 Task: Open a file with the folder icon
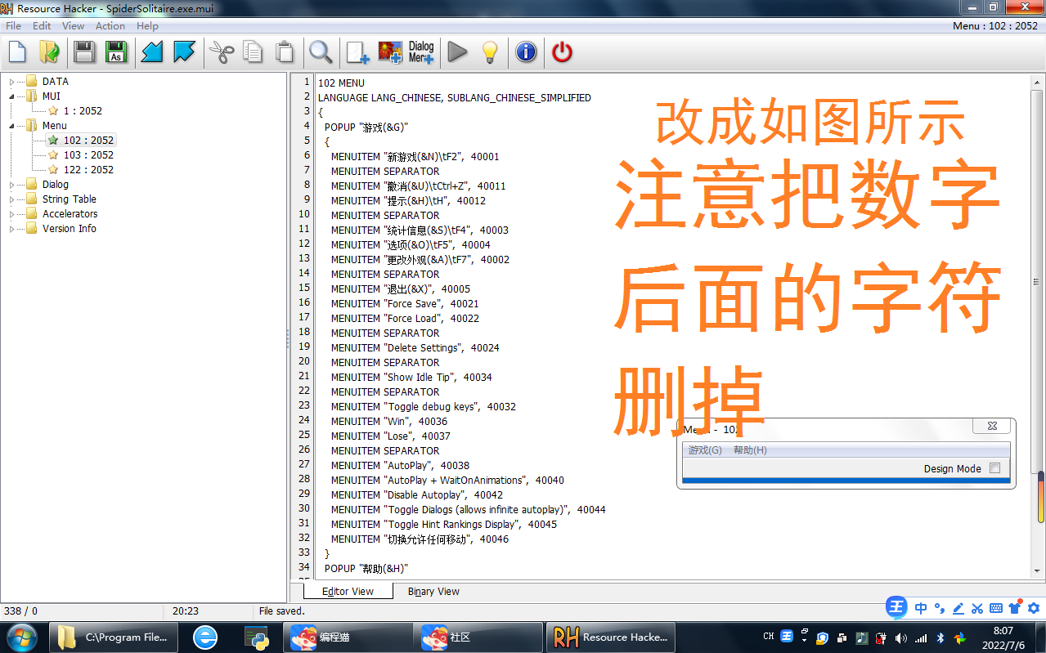(x=49, y=52)
